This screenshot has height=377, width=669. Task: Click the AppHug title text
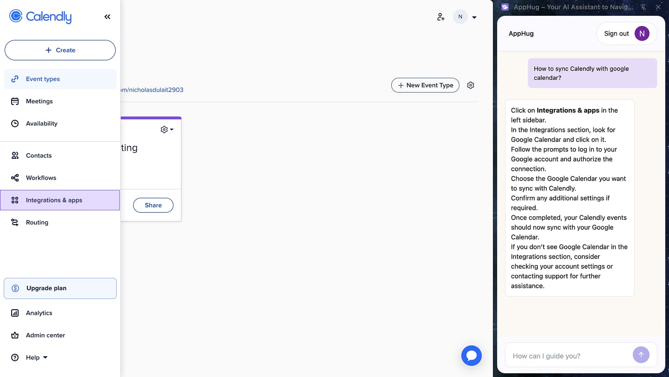pyautogui.click(x=521, y=33)
